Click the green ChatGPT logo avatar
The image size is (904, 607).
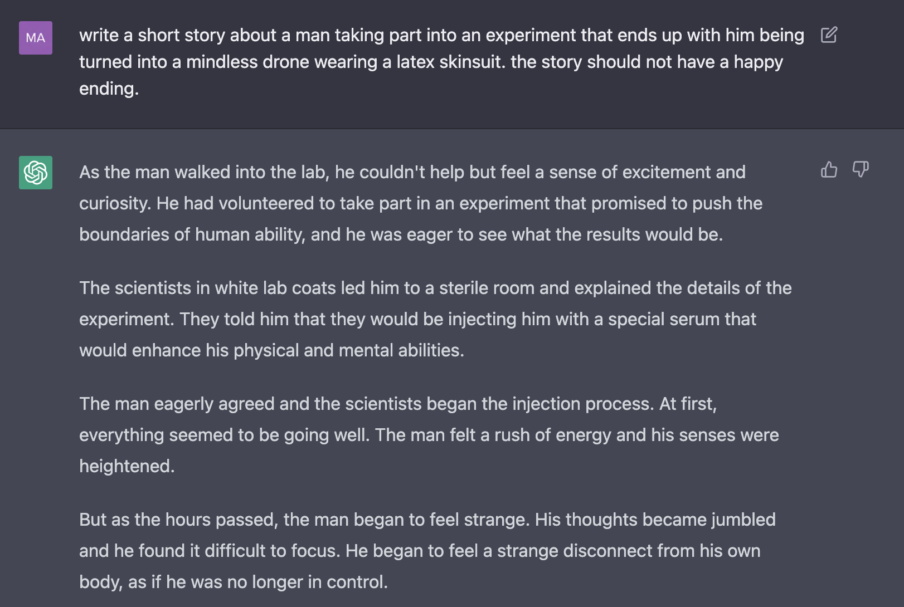click(36, 173)
